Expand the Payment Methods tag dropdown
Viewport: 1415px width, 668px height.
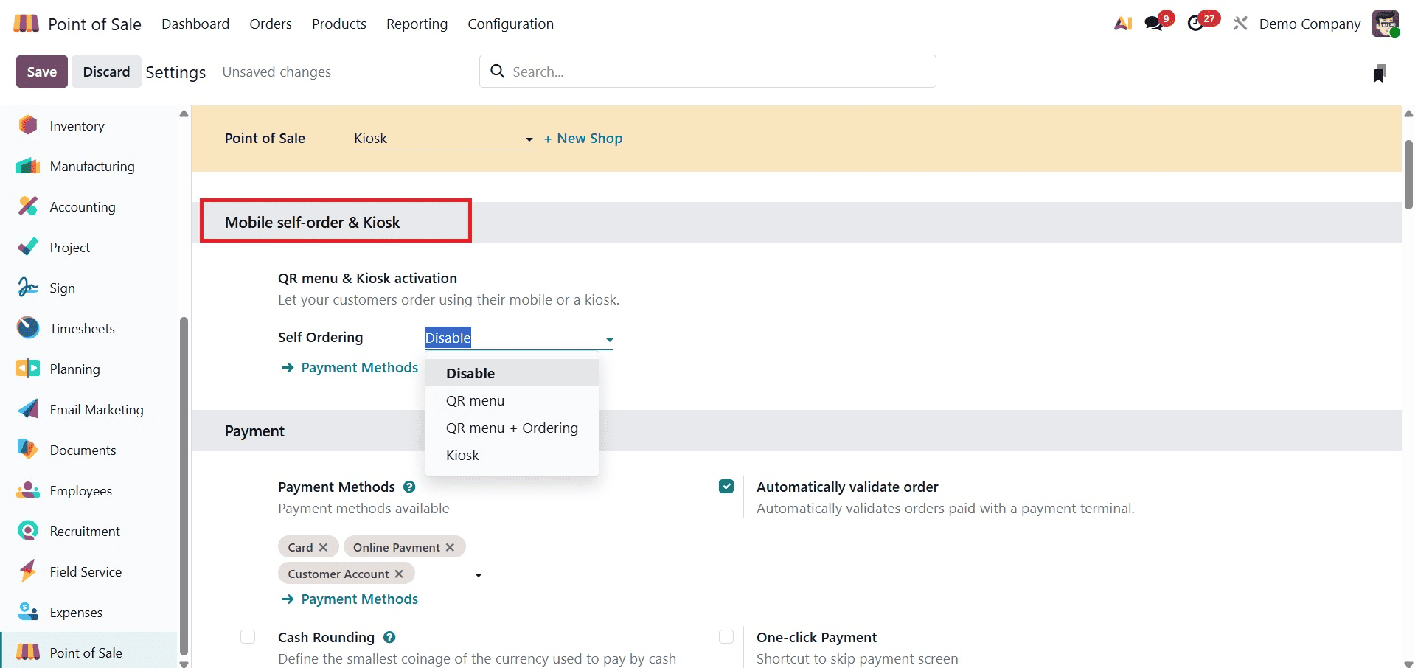point(478,575)
